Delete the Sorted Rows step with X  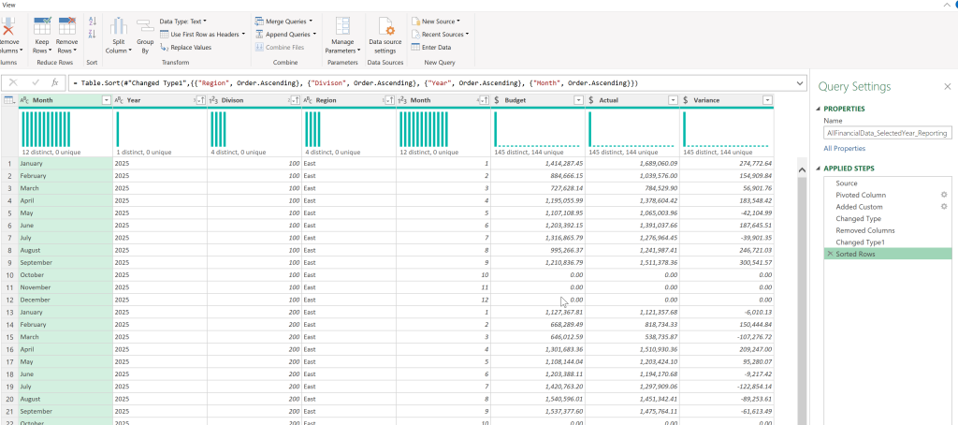[830, 254]
